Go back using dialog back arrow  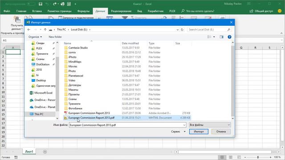pyautogui.click(x=28, y=30)
